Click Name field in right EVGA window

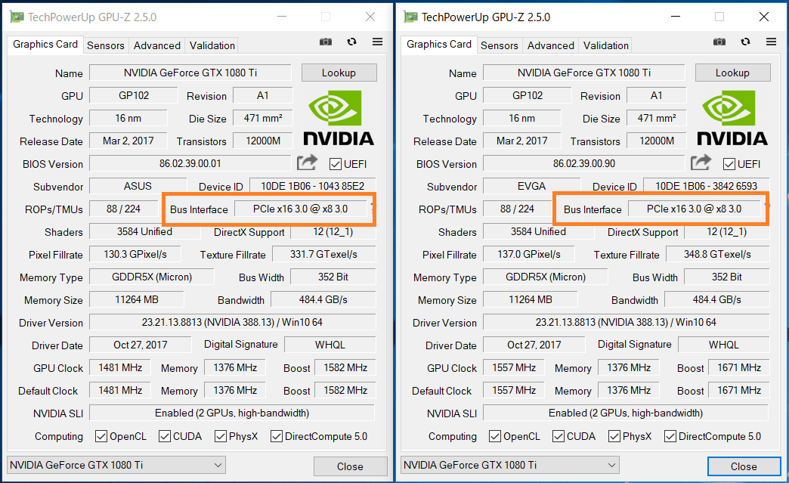tap(583, 73)
